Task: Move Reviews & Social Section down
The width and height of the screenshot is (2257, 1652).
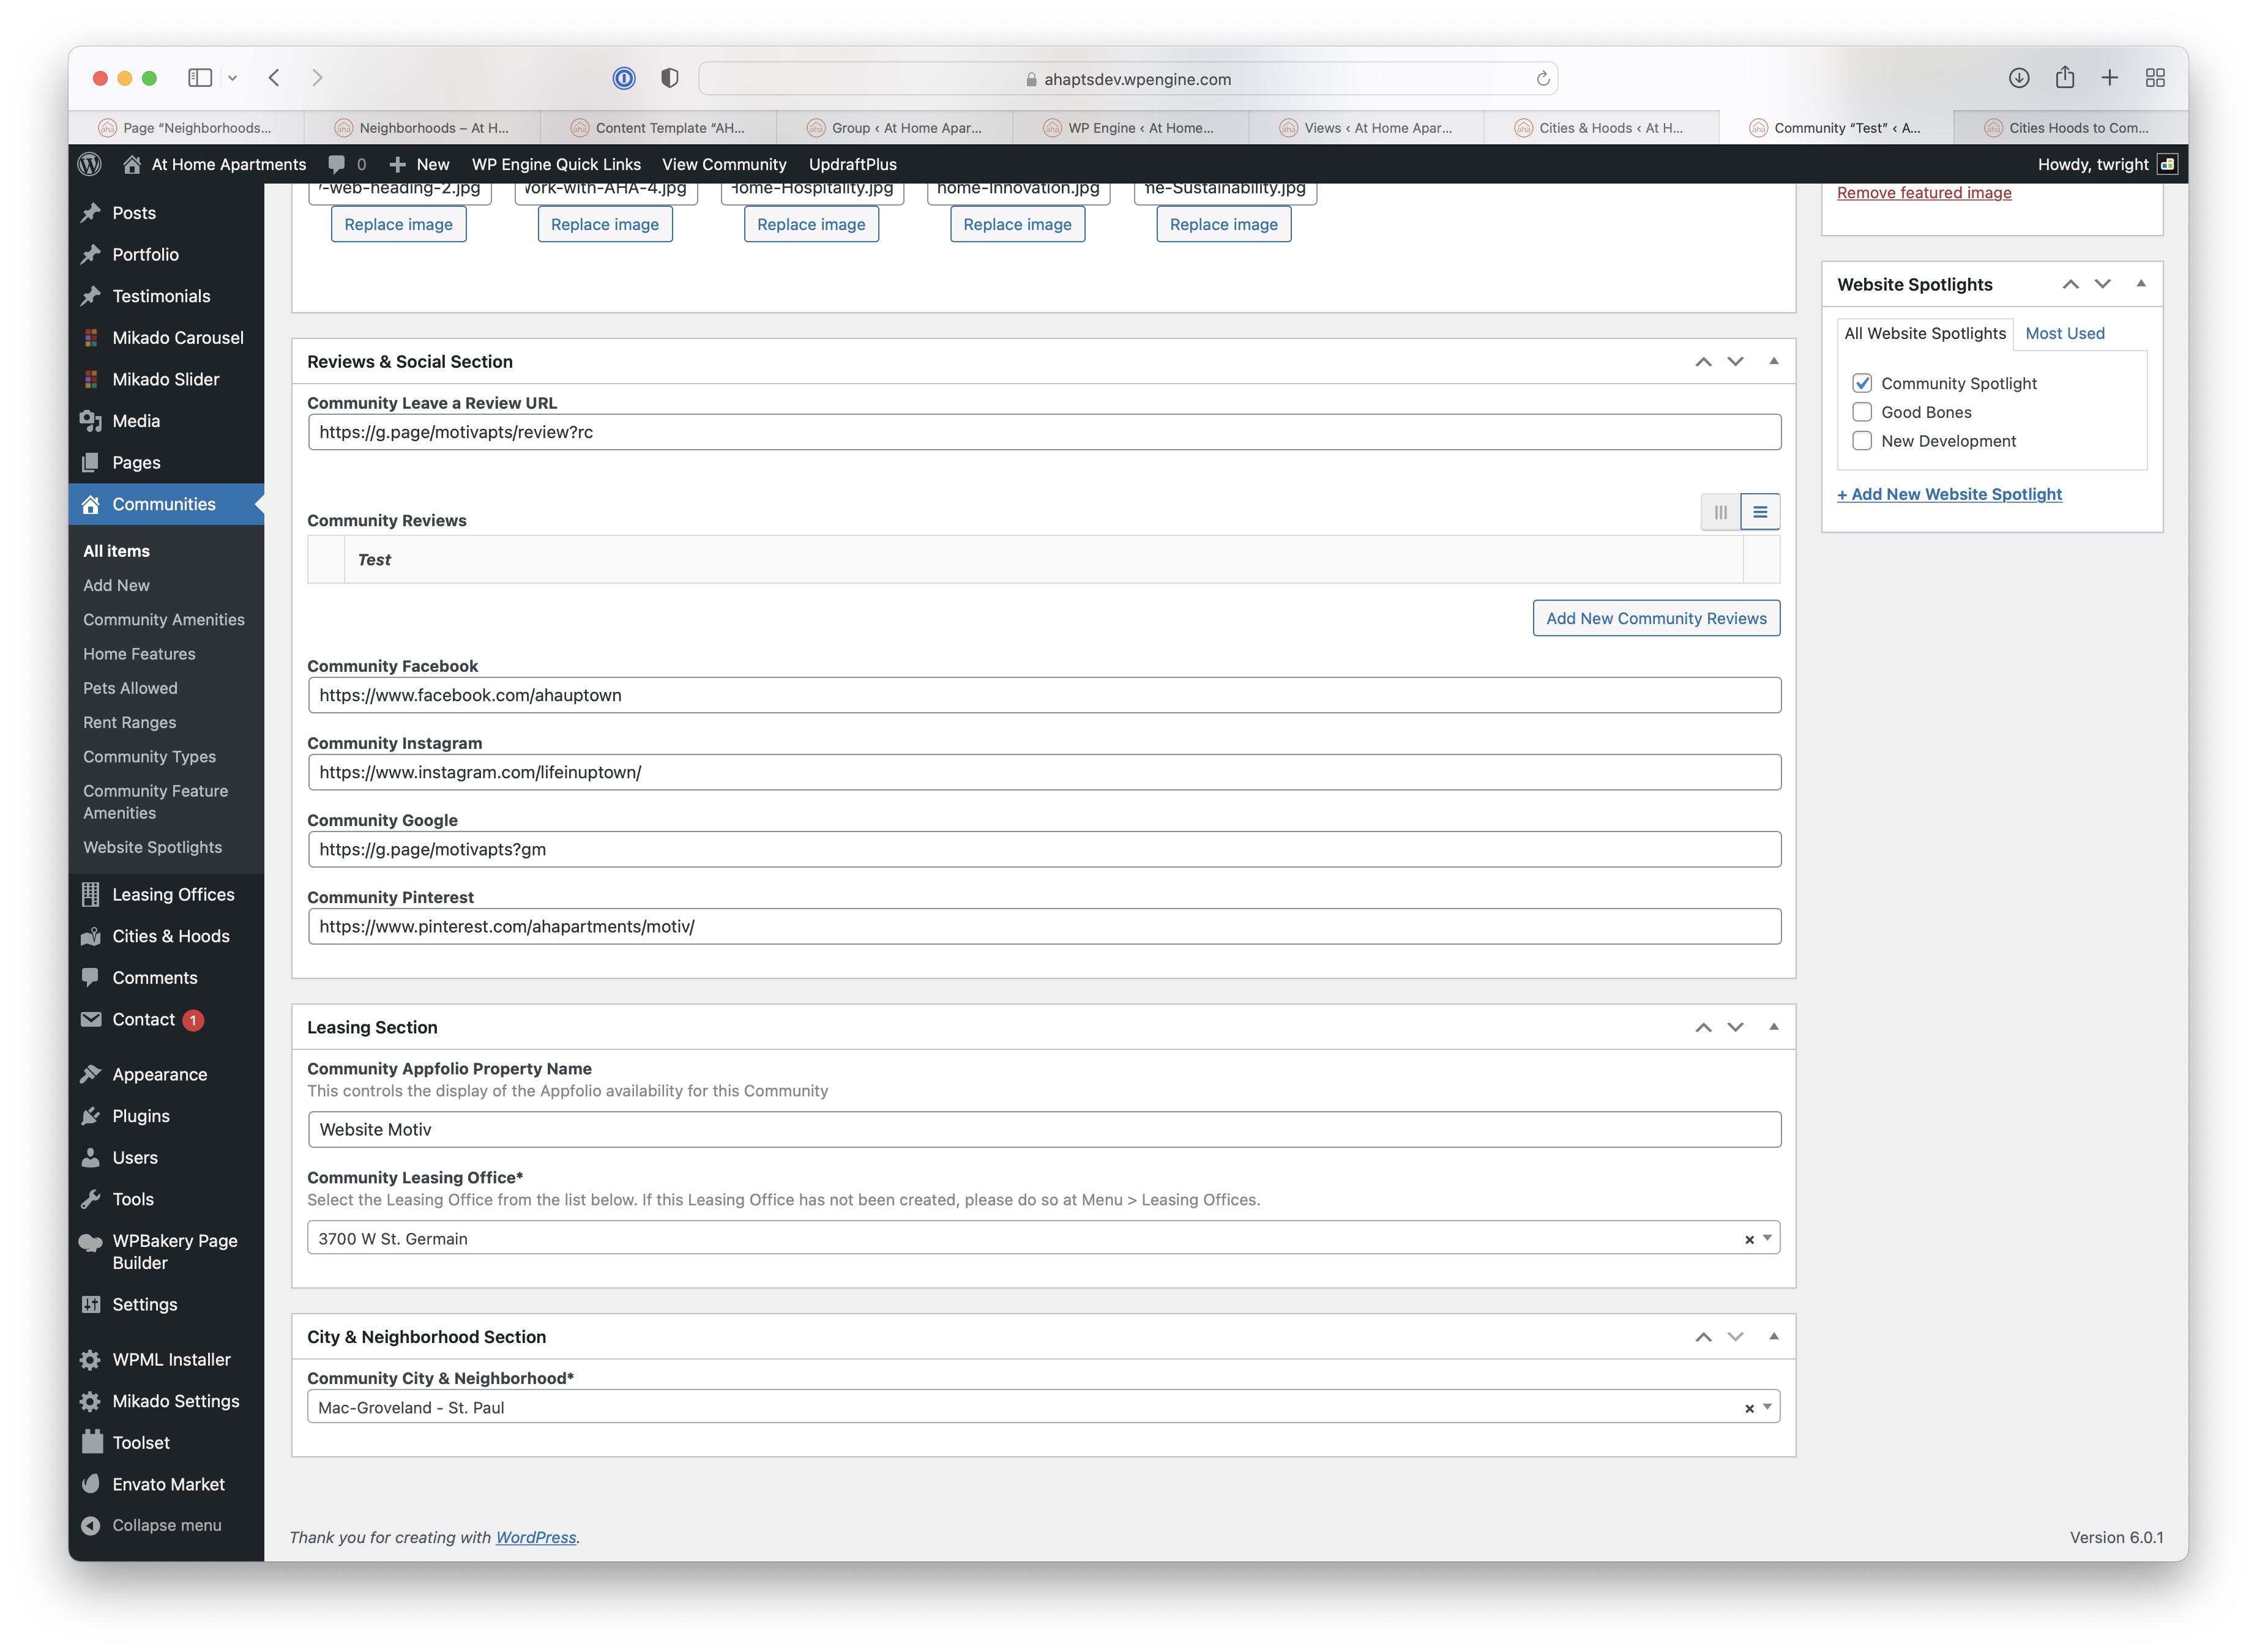Action: tap(1735, 362)
